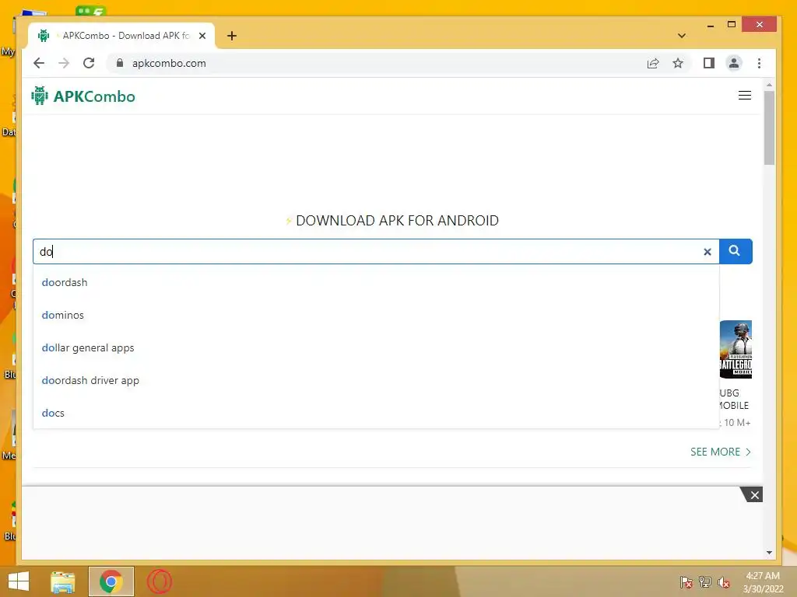Click the APKCombo logo

pyautogui.click(x=83, y=96)
